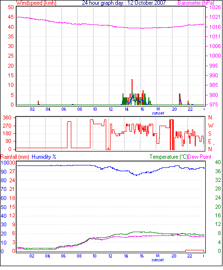The width and height of the screenshot is (223, 270).
Task: Click the sunset label under wind graph
Action: (158, 113)
